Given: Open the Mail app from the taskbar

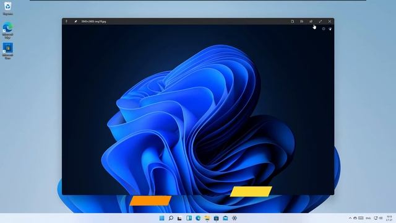Looking at the screenshot, I should click(225, 218).
